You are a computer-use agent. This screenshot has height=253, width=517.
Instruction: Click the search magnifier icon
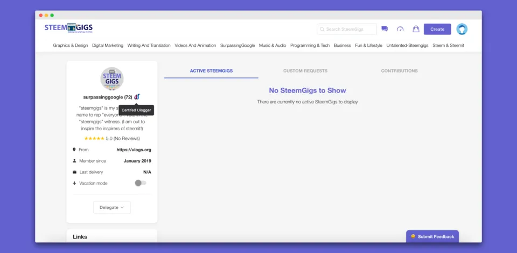tap(322, 29)
